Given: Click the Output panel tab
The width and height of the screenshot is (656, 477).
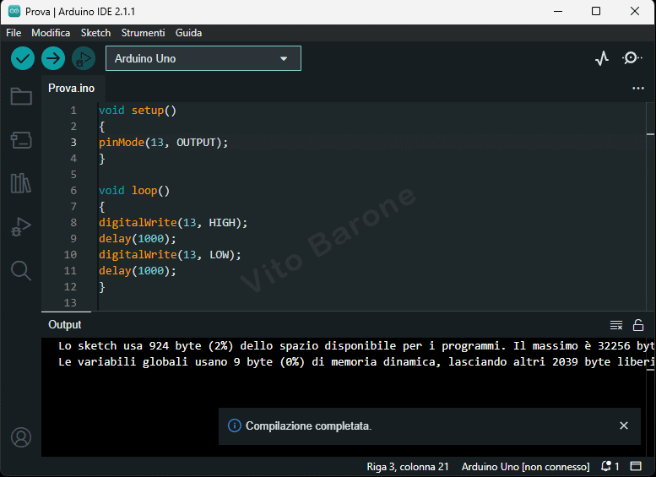Looking at the screenshot, I should pyautogui.click(x=65, y=325).
